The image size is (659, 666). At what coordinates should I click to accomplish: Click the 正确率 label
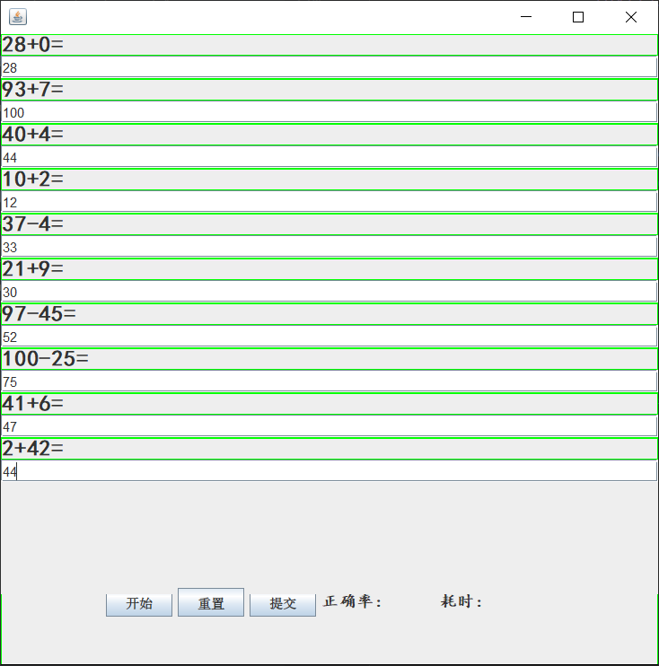pos(352,601)
